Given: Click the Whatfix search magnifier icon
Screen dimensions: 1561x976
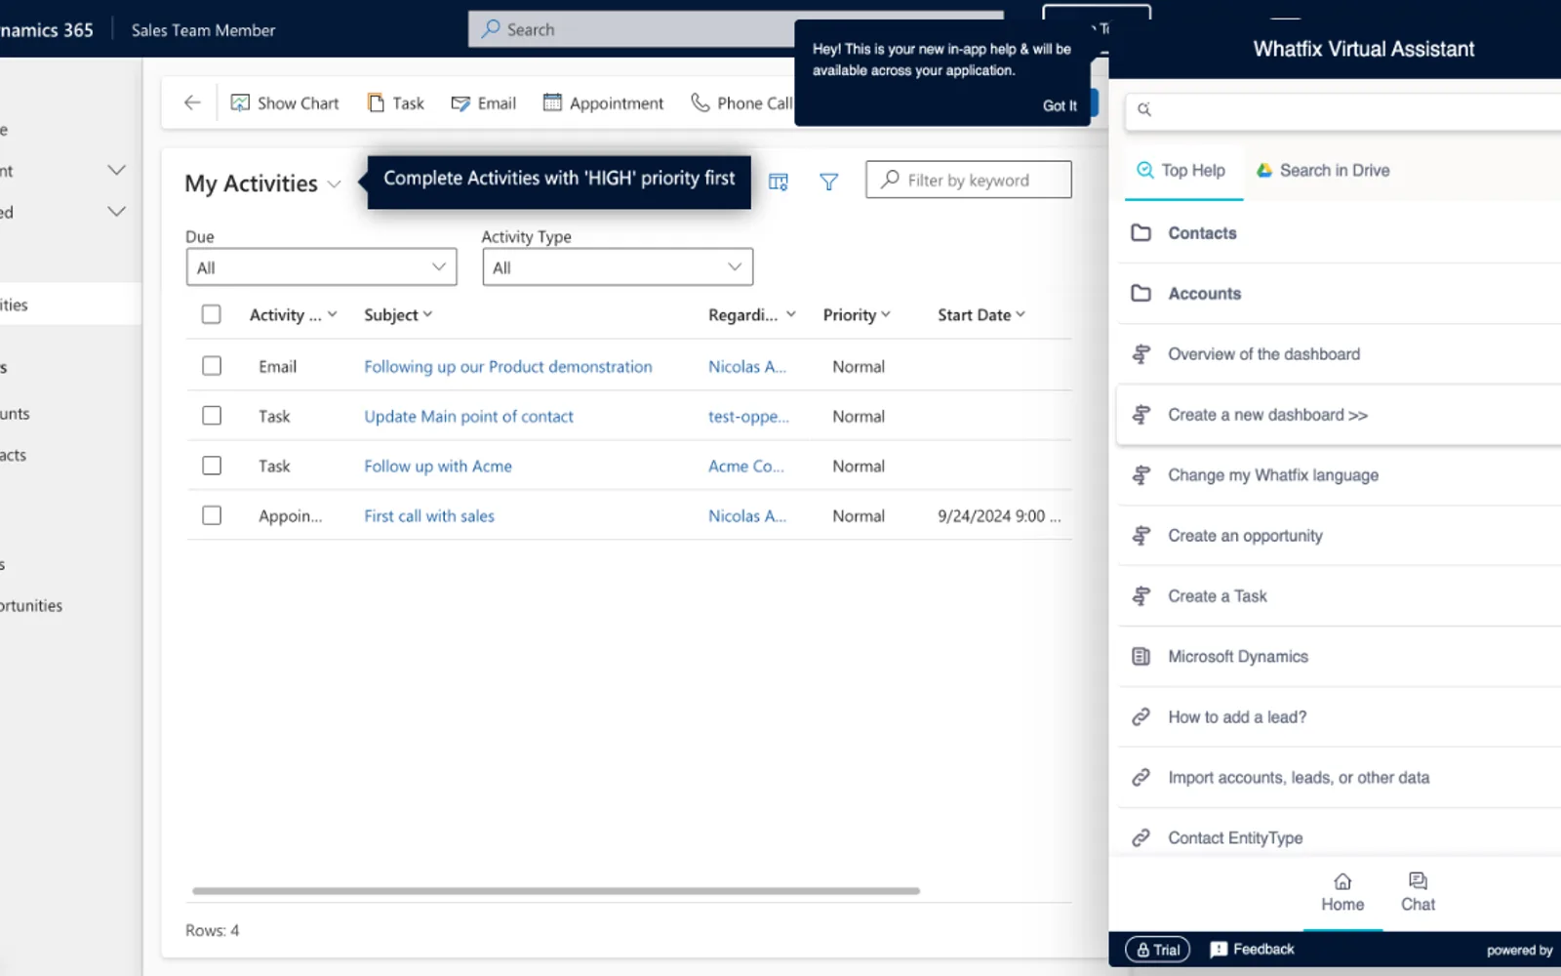Looking at the screenshot, I should click(1144, 109).
